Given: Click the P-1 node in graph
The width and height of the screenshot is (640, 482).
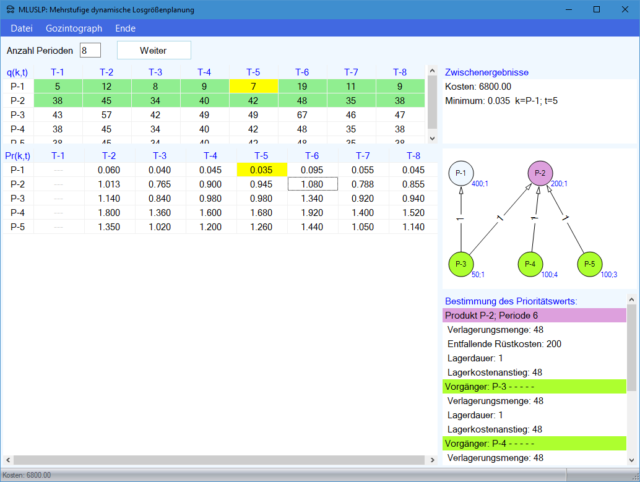Looking at the screenshot, I should [x=461, y=173].
